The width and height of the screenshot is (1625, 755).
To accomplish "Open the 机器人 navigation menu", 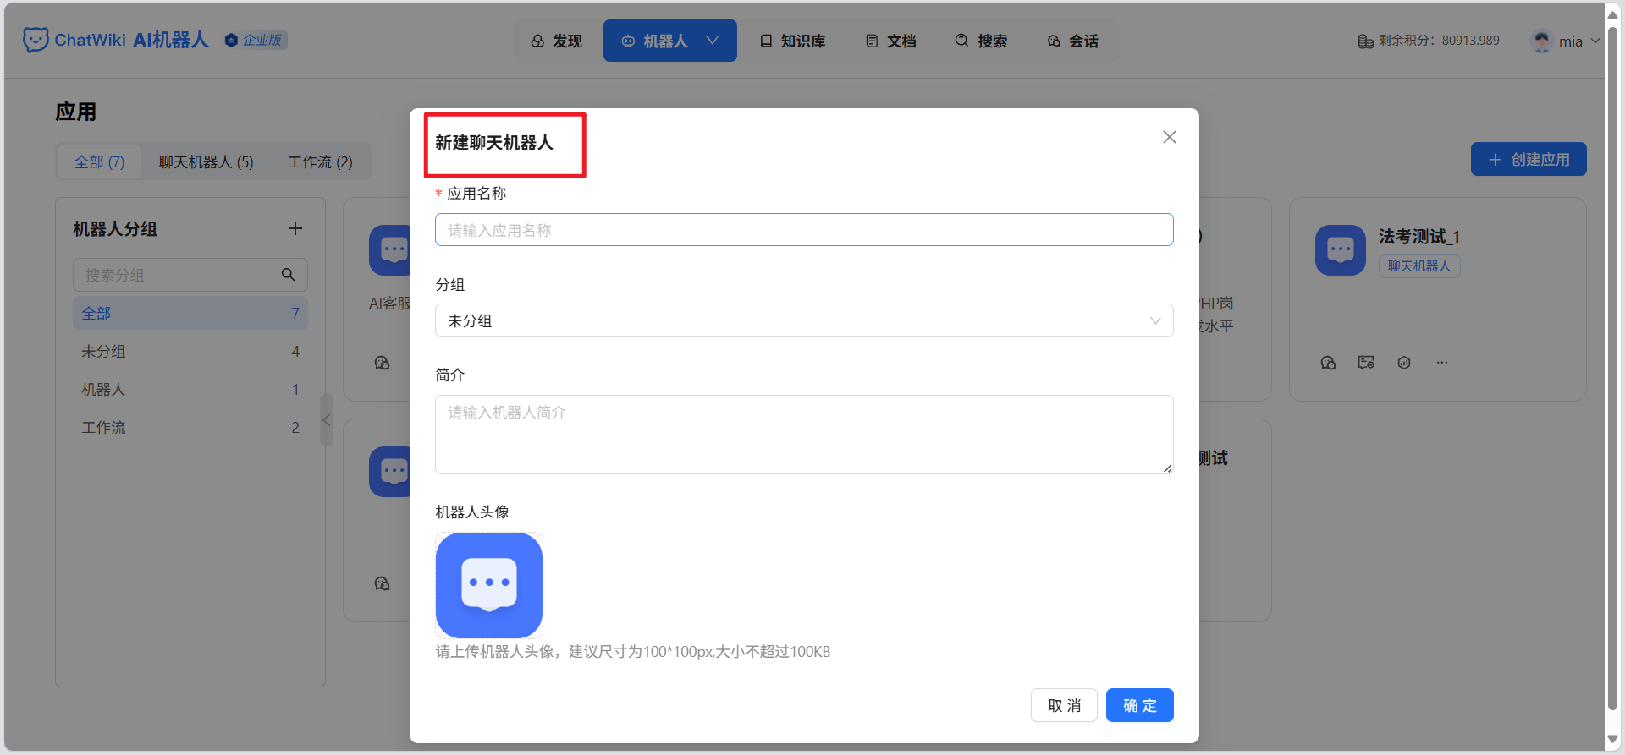I will click(x=669, y=41).
